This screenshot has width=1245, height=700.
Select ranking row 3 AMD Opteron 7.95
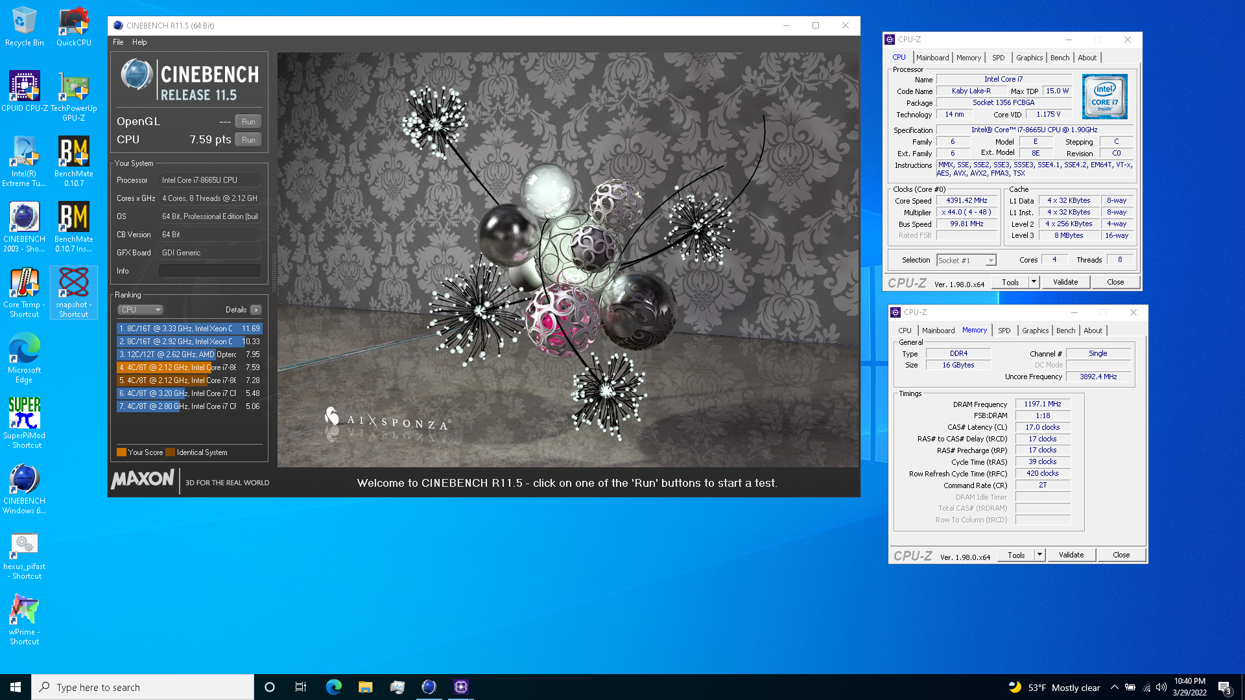click(189, 355)
